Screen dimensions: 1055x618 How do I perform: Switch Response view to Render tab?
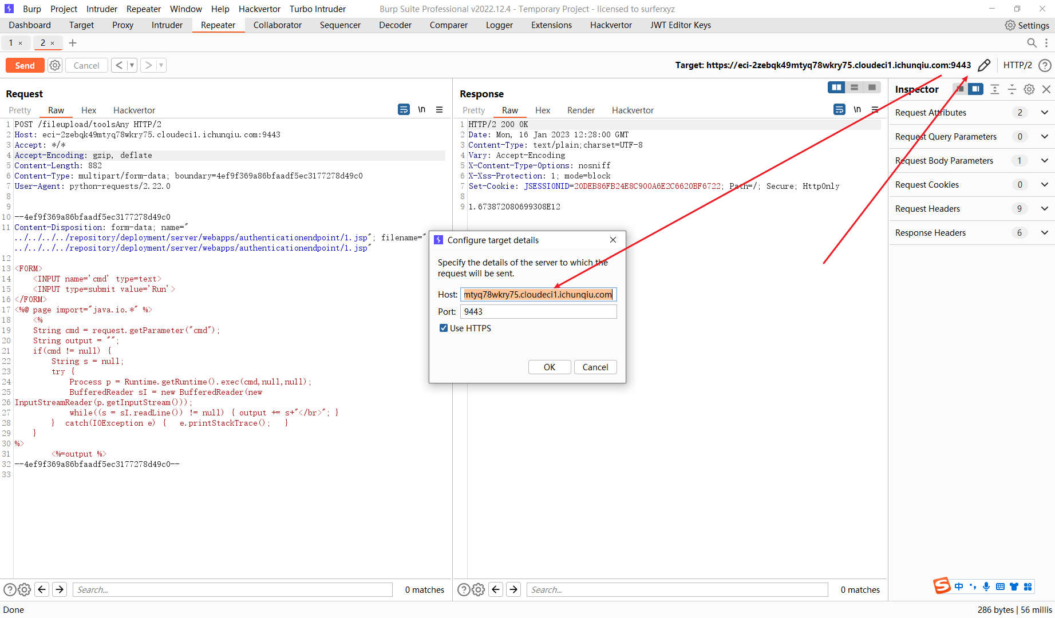pos(581,110)
